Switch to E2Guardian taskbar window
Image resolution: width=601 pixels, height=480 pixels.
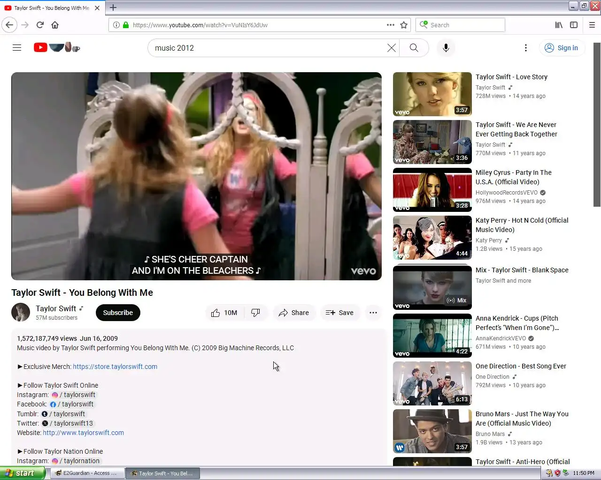click(87, 473)
